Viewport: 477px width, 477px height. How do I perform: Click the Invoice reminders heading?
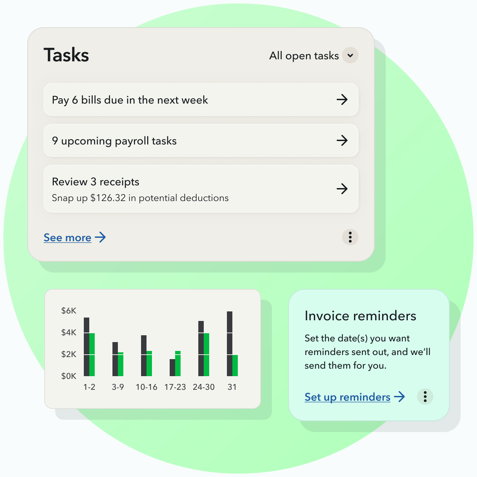coord(360,316)
